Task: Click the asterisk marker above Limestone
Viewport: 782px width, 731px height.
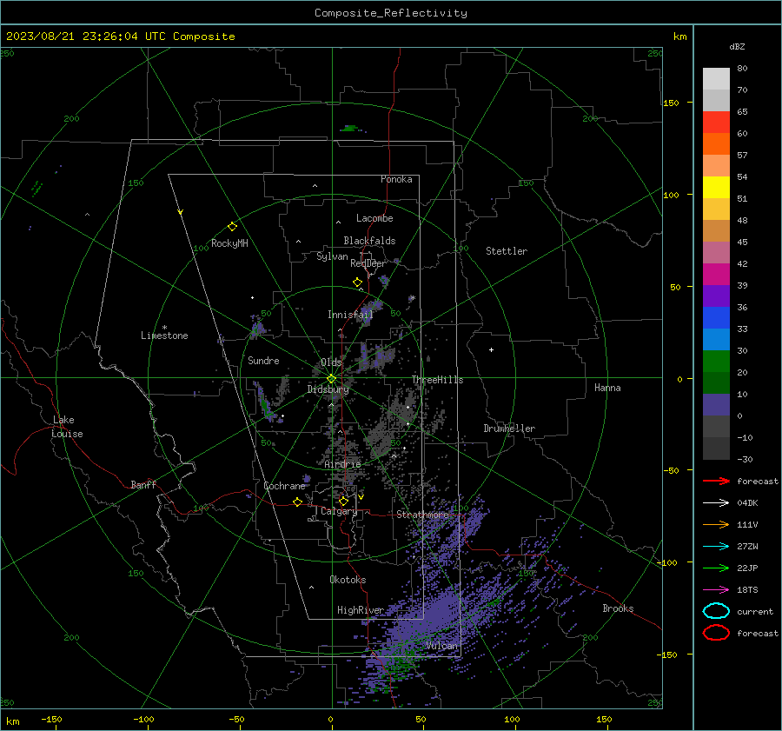Action: pyautogui.click(x=164, y=328)
